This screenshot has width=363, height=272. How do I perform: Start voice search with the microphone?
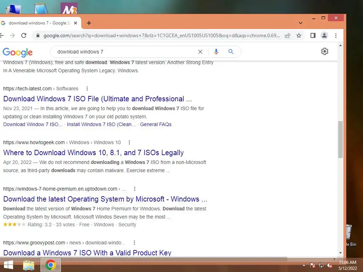click(x=216, y=52)
